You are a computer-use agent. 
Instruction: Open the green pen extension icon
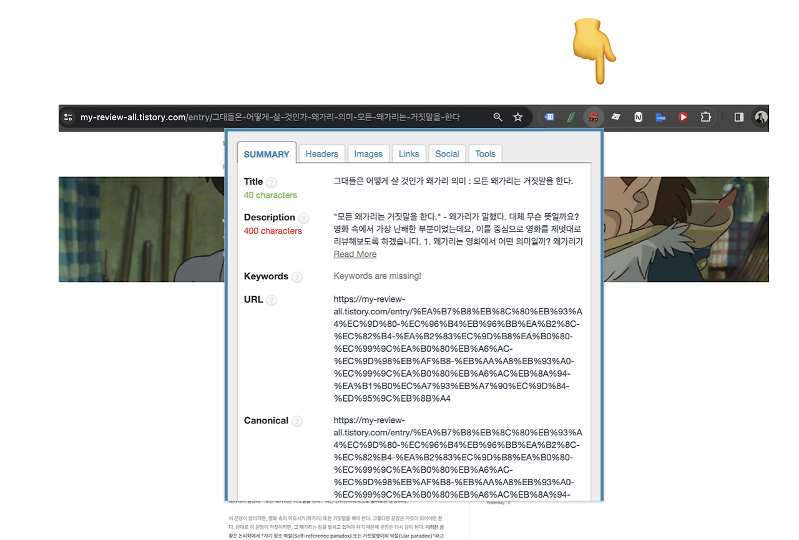(571, 117)
